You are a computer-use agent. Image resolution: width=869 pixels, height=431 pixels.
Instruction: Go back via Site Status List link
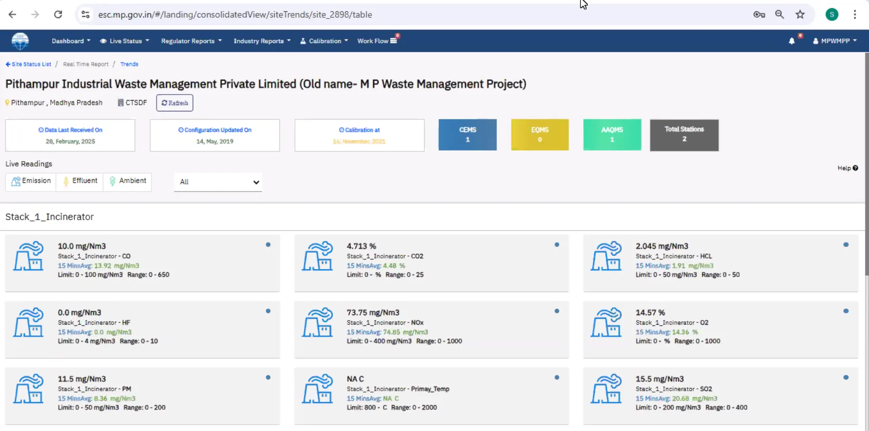point(29,64)
